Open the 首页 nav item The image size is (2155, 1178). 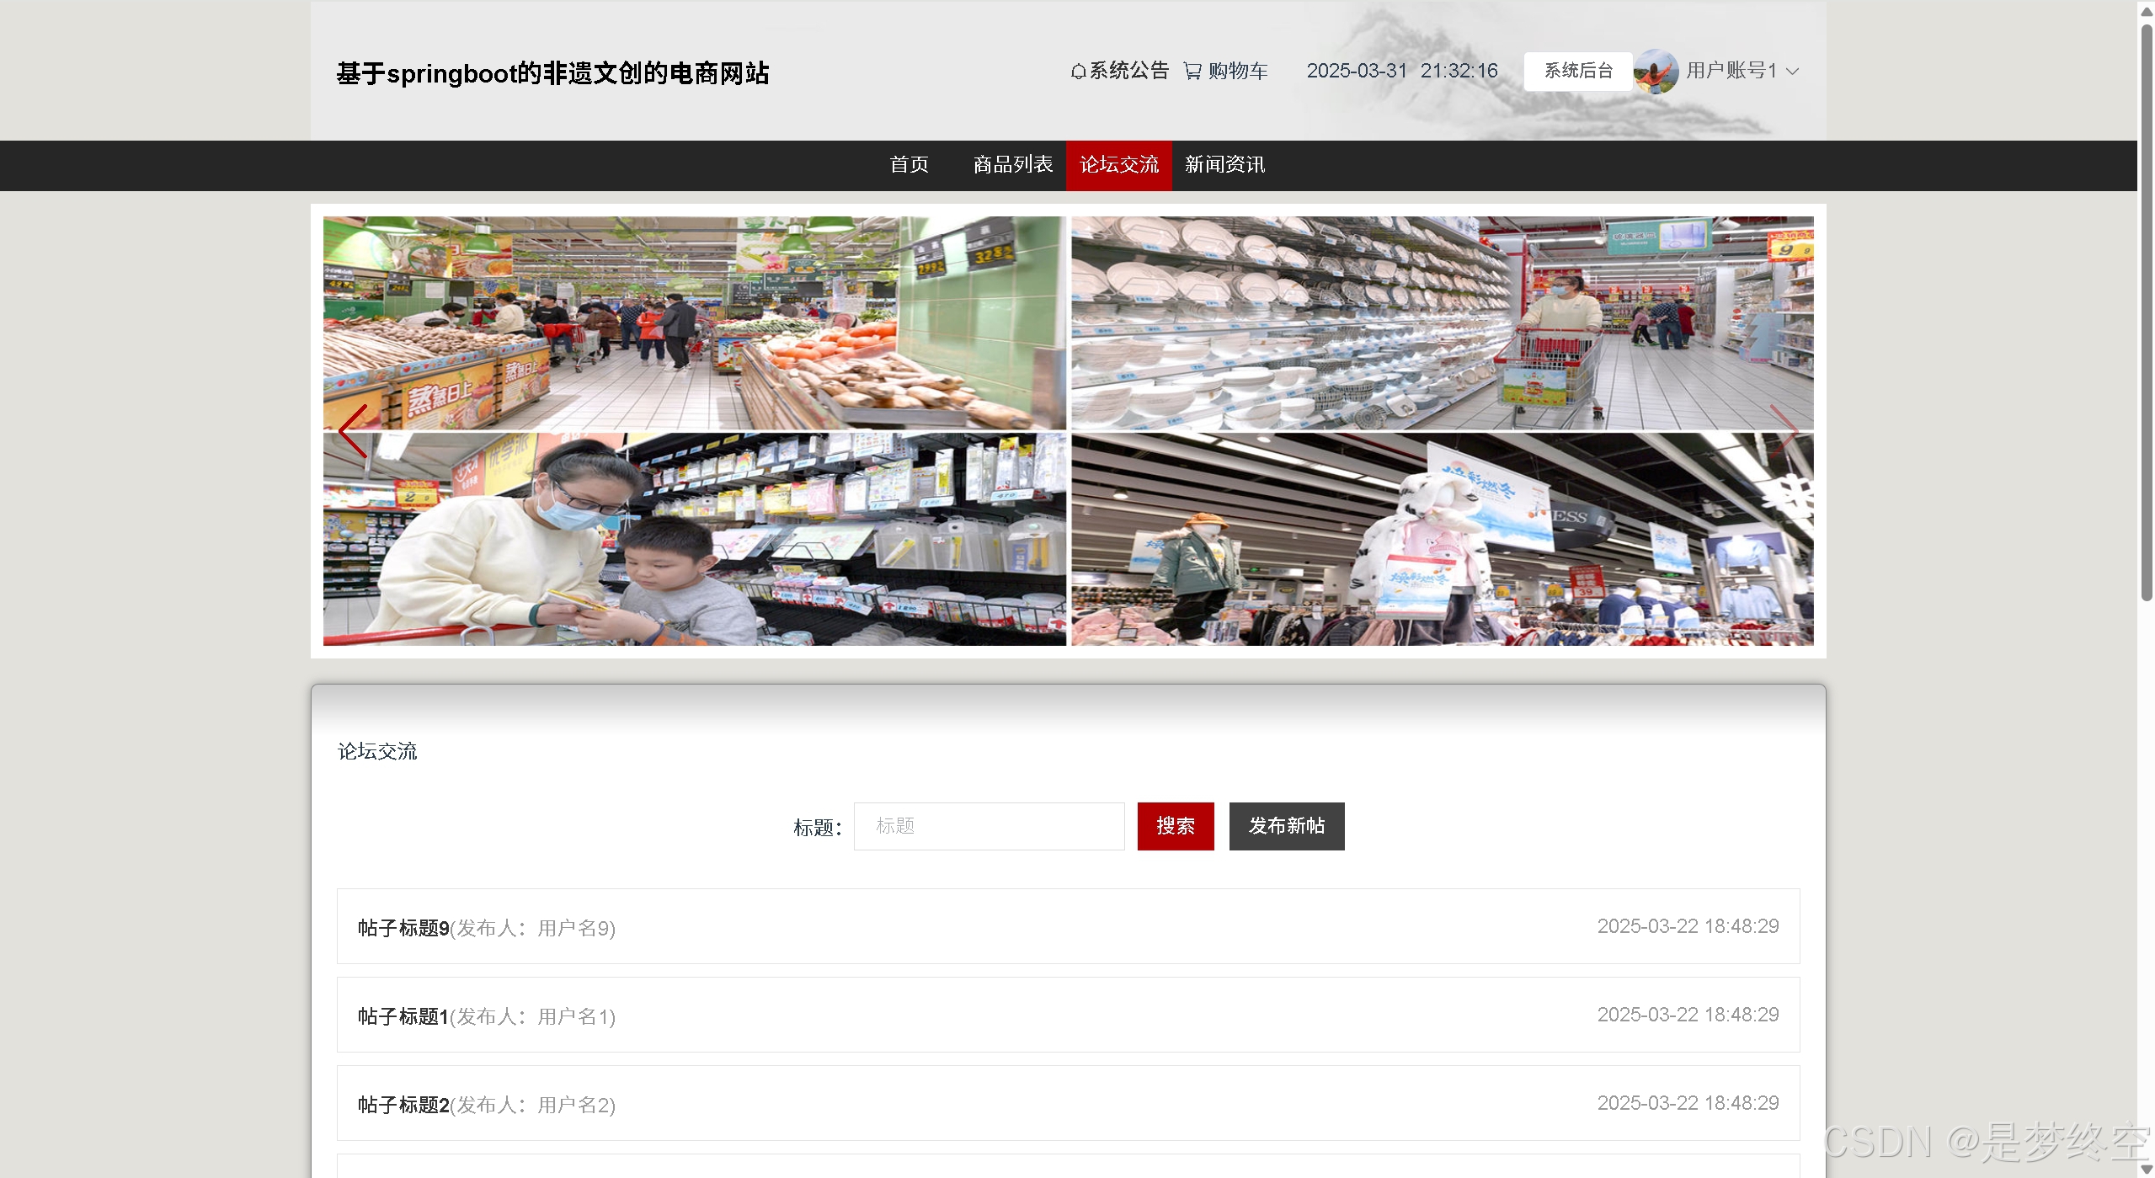909,165
